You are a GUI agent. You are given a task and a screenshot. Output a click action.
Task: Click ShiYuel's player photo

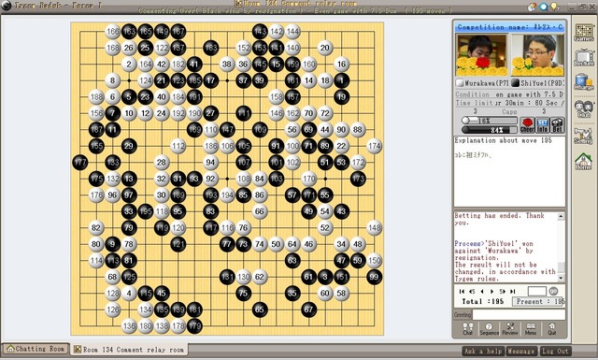pyautogui.click(x=537, y=55)
